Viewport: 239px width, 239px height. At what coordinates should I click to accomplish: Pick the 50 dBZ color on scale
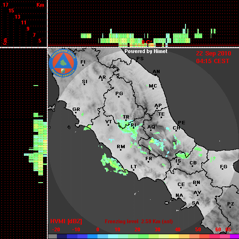(198, 236)
